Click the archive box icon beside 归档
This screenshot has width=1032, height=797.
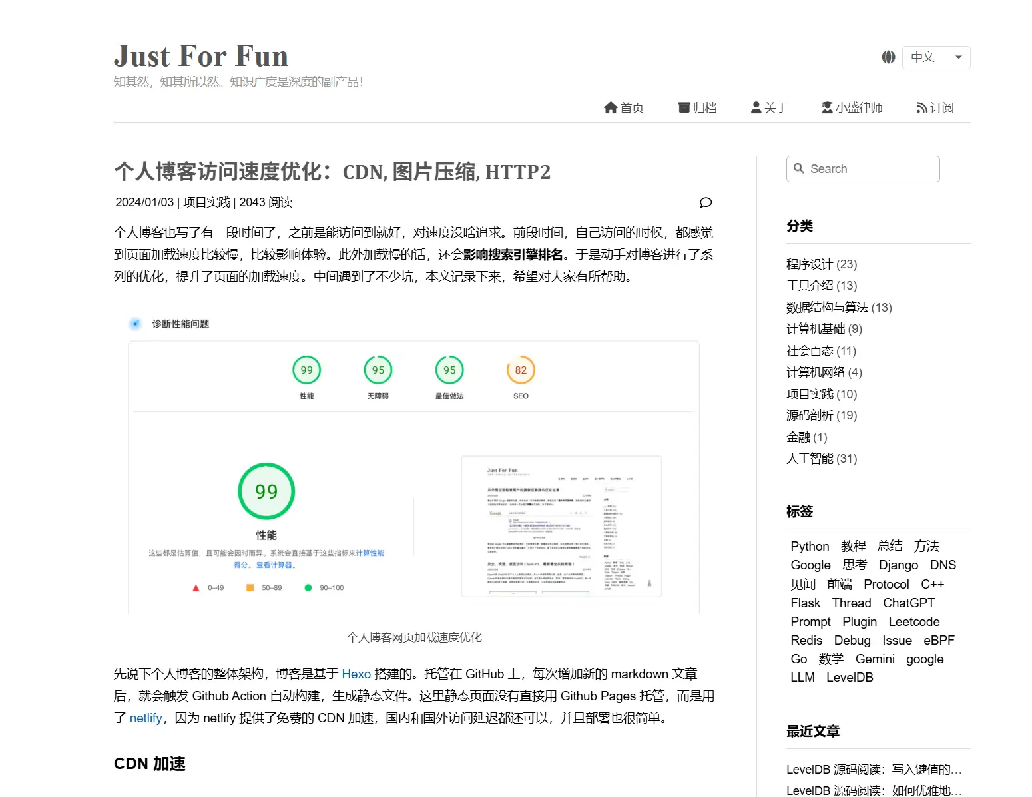(684, 108)
